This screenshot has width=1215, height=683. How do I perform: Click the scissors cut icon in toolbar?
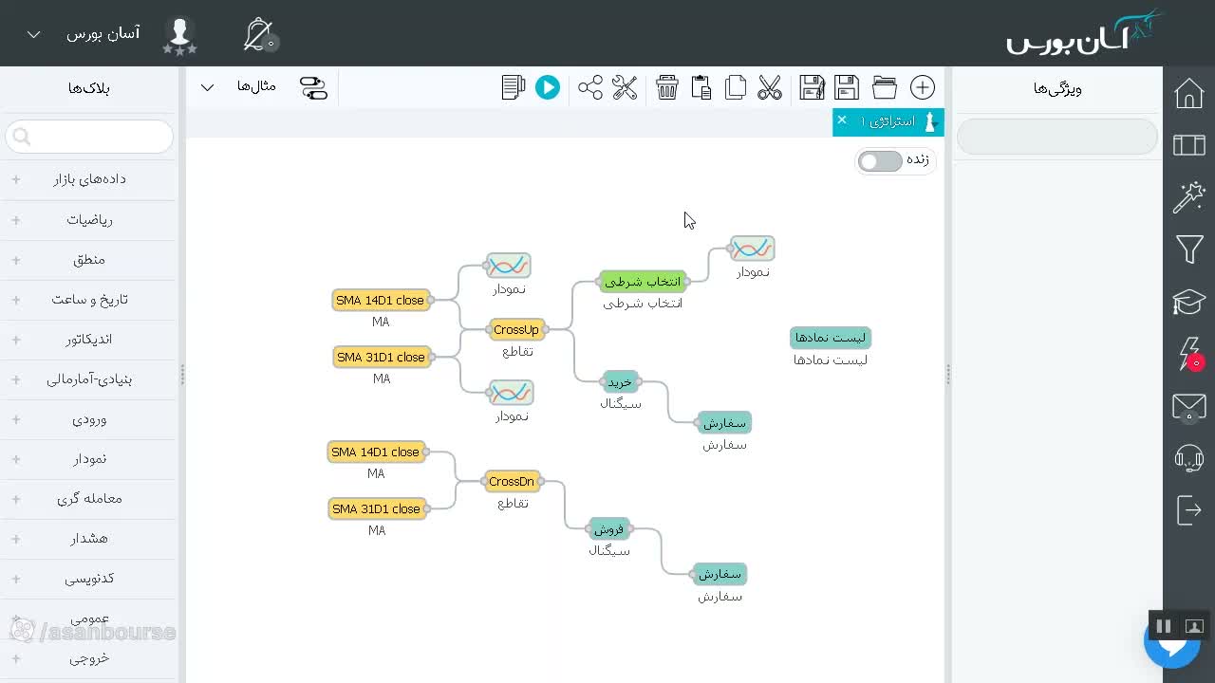click(x=770, y=87)
